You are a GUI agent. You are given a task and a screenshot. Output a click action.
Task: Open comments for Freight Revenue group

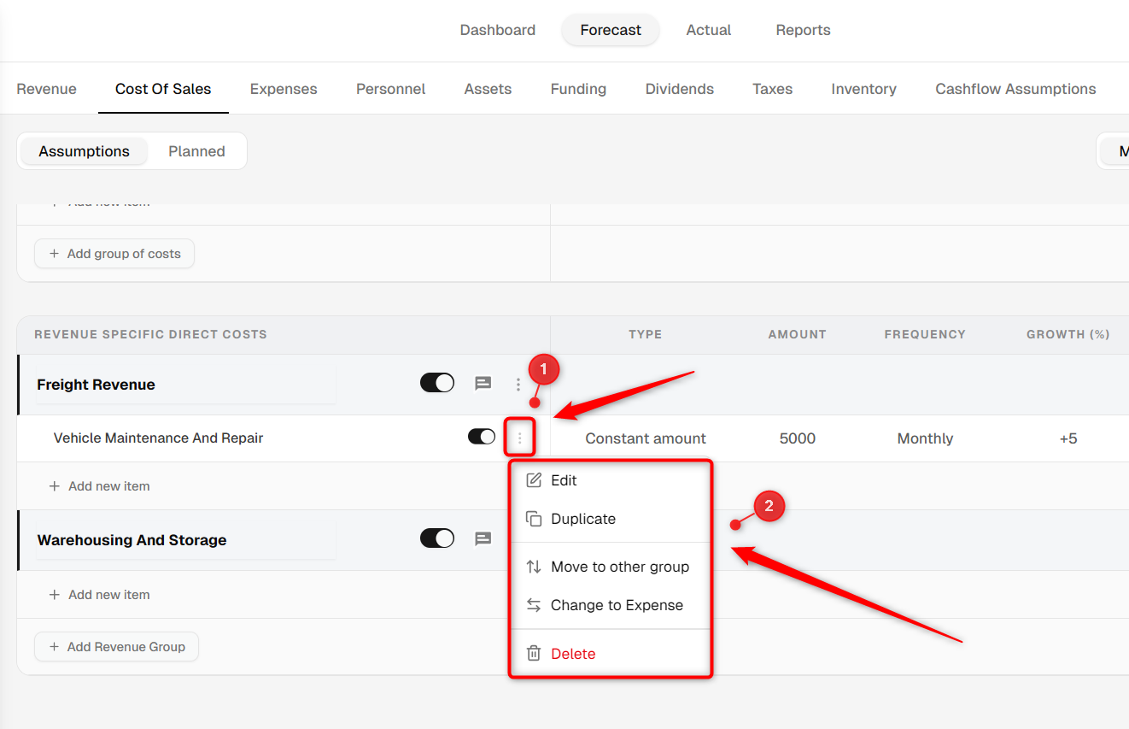(x=483, y=384)
